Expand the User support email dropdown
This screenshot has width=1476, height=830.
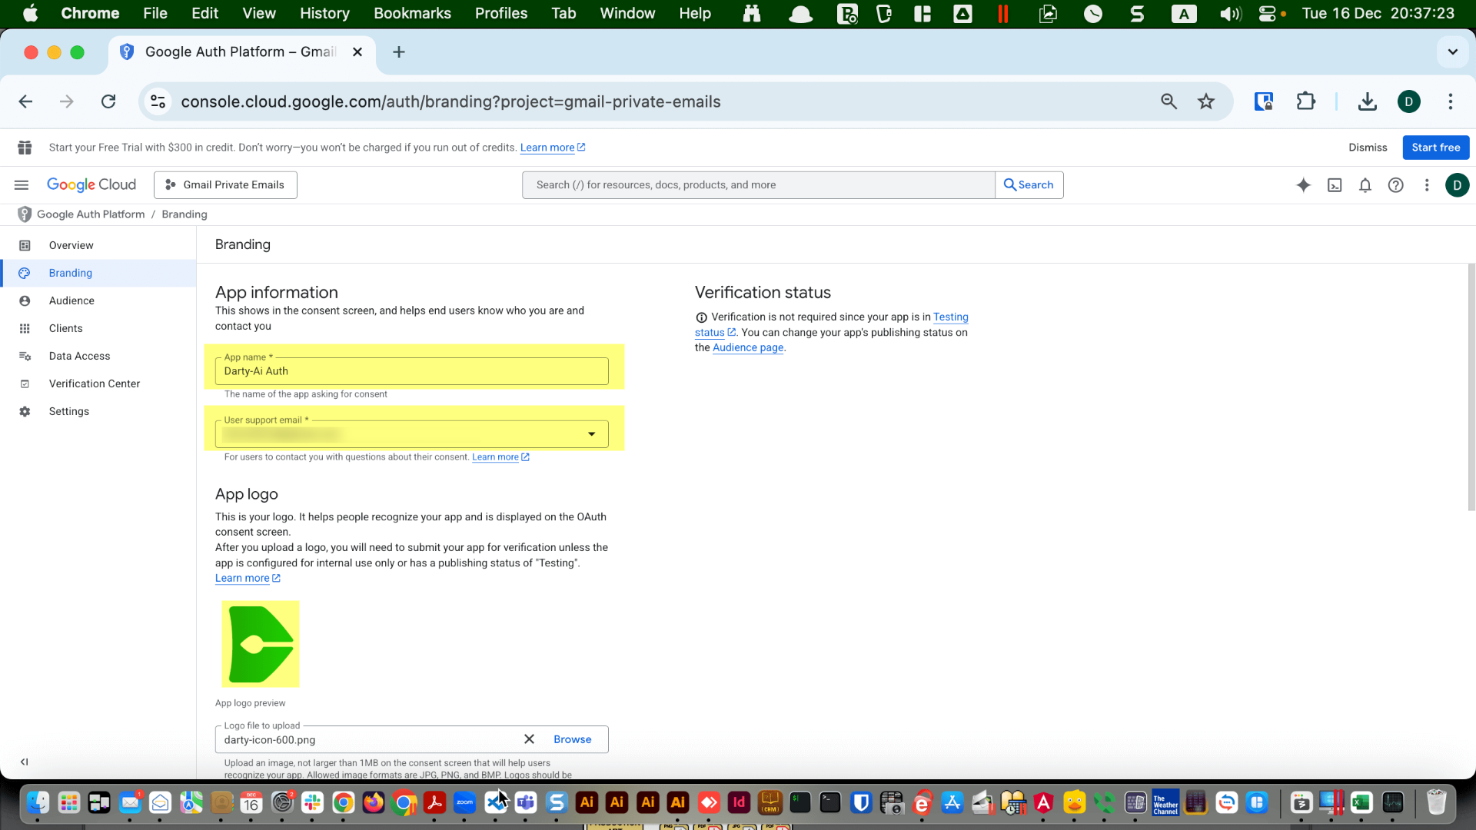(x=592, y=434)
